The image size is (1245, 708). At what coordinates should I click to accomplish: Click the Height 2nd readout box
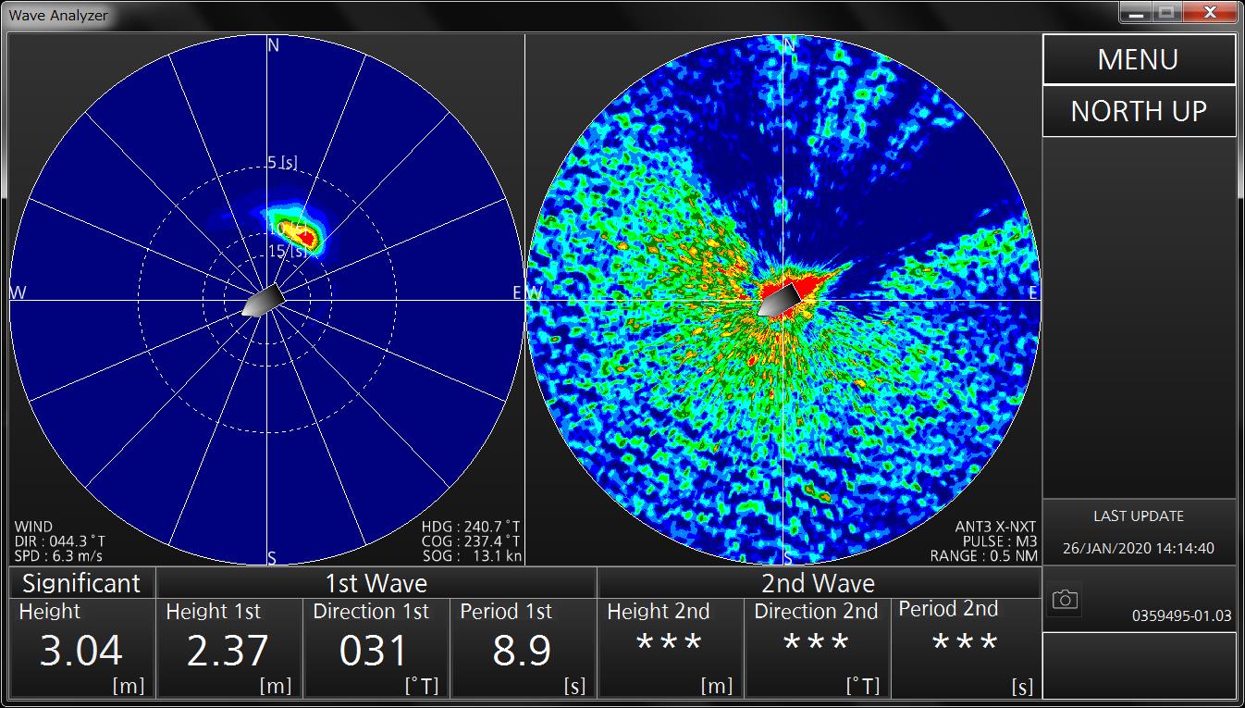click(x=670, y=648)
